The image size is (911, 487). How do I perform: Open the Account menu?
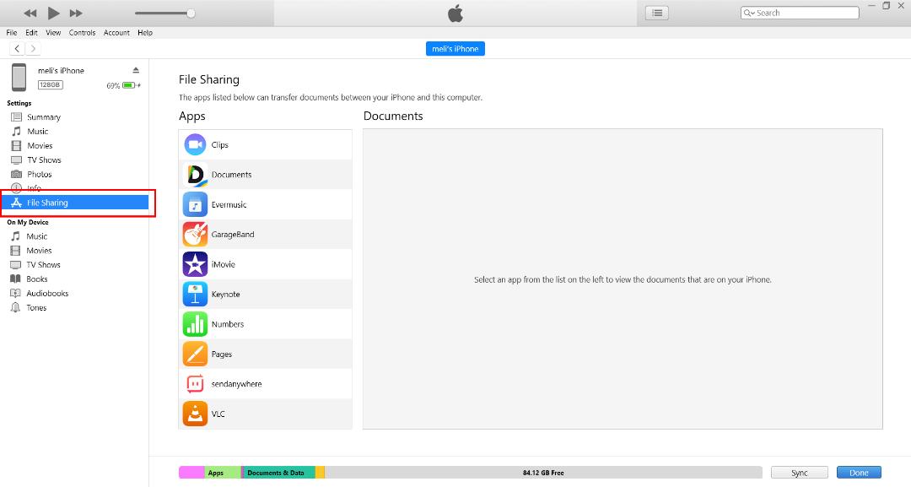click(x=116, y=33)
